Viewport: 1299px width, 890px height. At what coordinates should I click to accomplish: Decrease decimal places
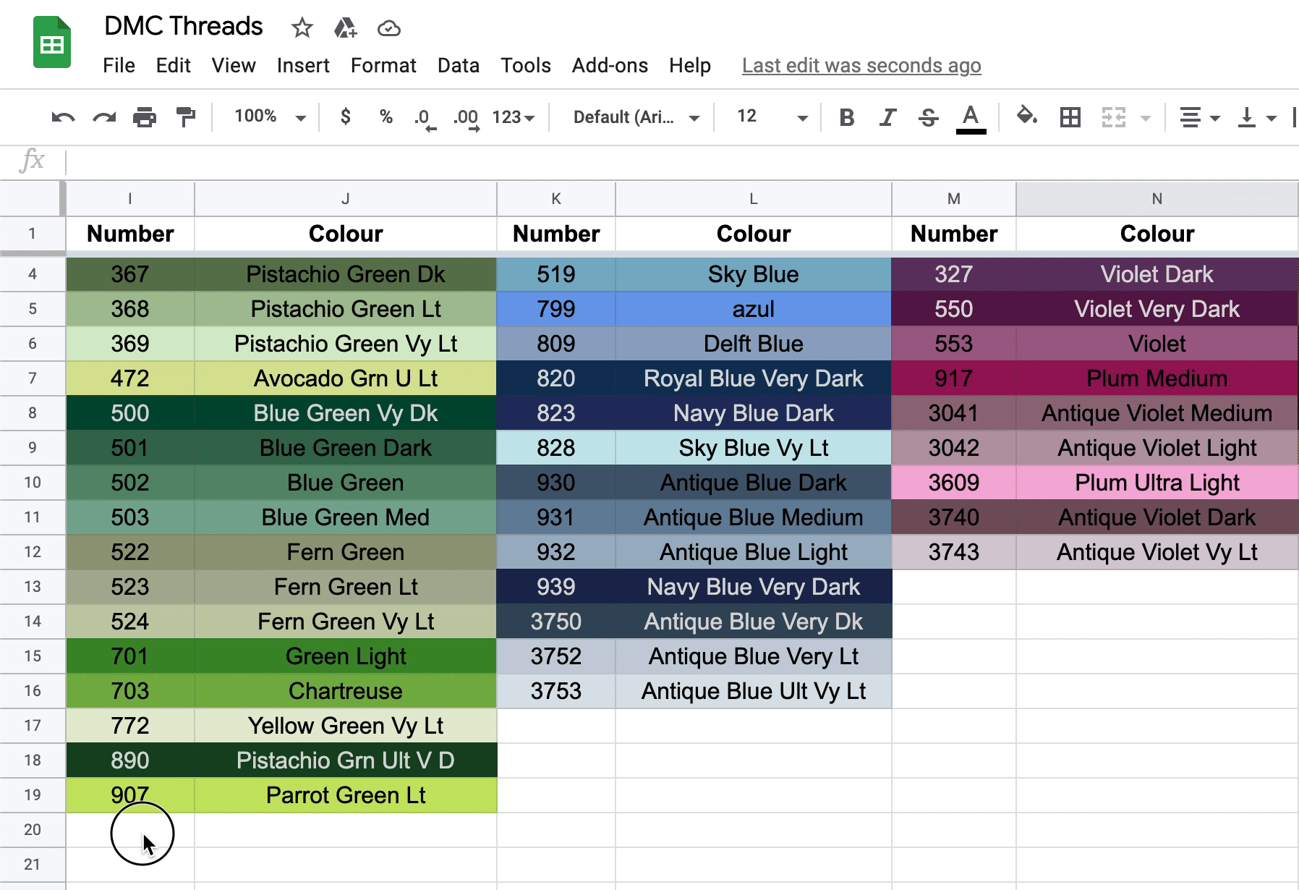coord(425,118)
